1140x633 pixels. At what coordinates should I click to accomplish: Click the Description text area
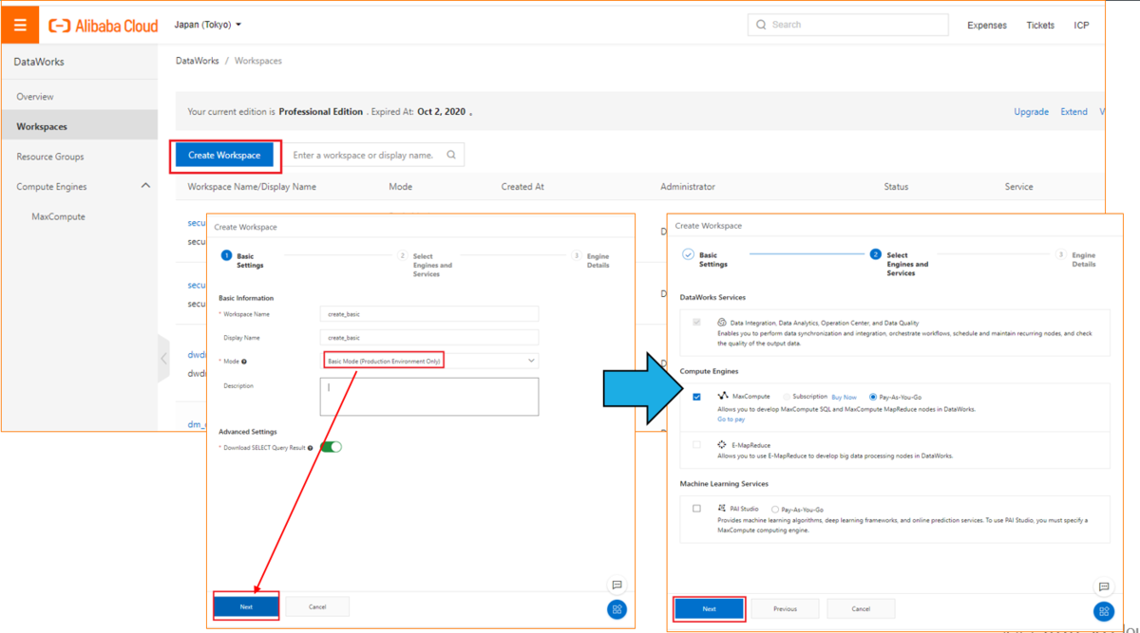pos(429,397)
